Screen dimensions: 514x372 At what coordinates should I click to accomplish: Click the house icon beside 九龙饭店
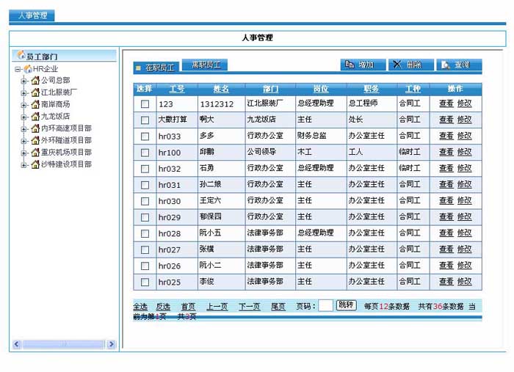coord(35,117)
